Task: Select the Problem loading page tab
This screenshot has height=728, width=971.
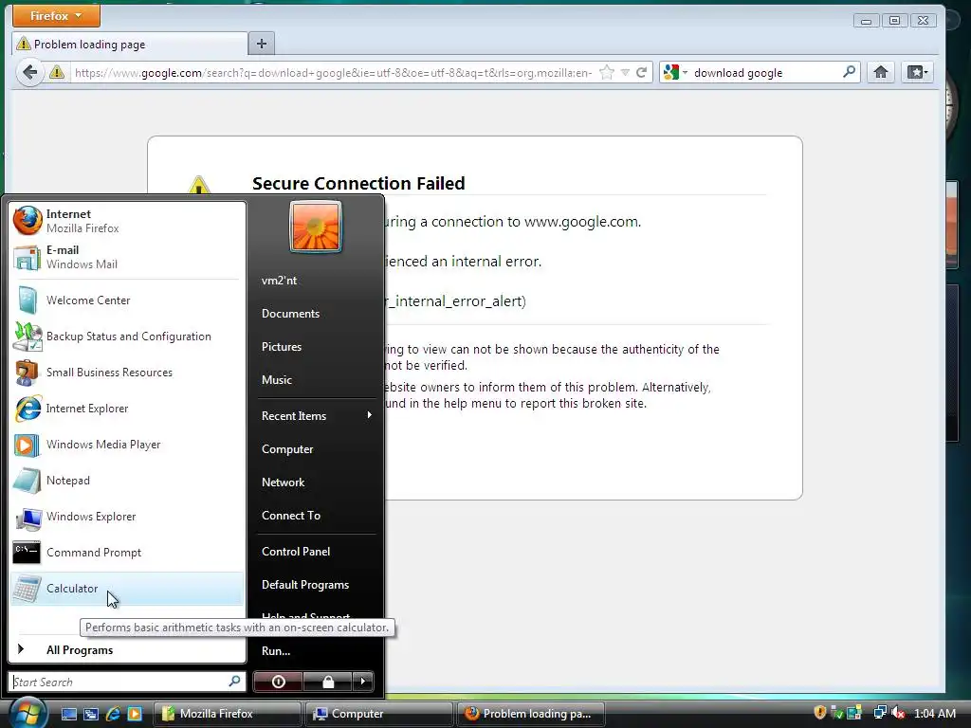Action: click(x=129, y=44)
